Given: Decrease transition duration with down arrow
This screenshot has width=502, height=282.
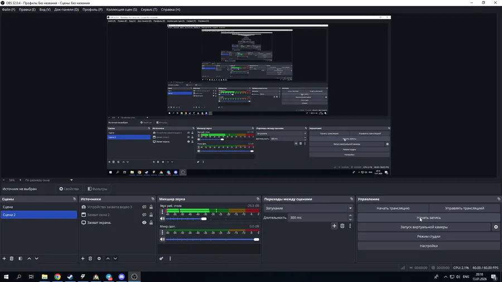Looking at the screenshot, I should point(350,220).
